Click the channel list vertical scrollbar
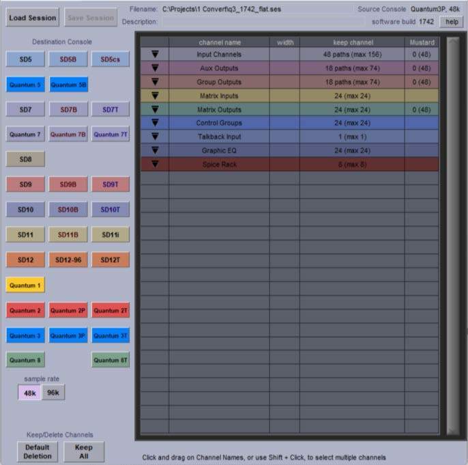Viewport: 468px width, 465px height. 452,234
